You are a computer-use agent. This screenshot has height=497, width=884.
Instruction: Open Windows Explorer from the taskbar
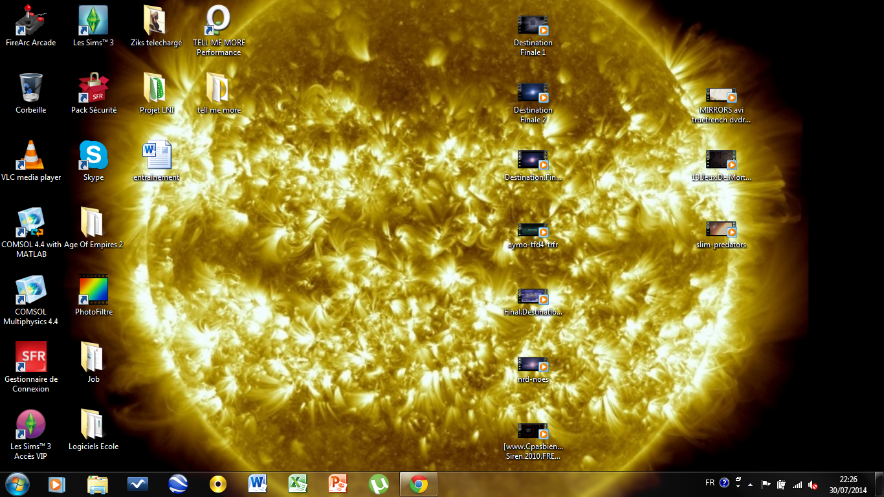[98, 484]
